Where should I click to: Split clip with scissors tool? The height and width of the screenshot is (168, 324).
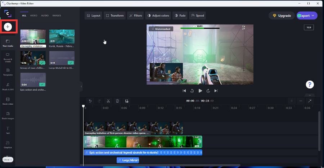(108, 101)
